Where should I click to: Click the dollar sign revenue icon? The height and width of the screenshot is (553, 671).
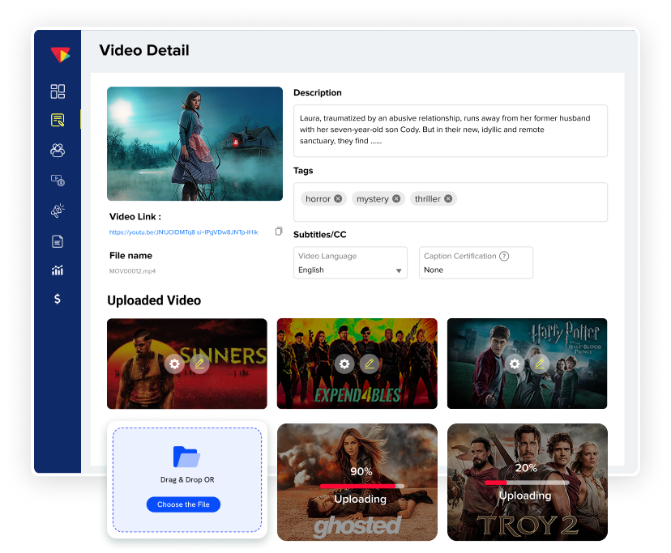coord(58,299)
